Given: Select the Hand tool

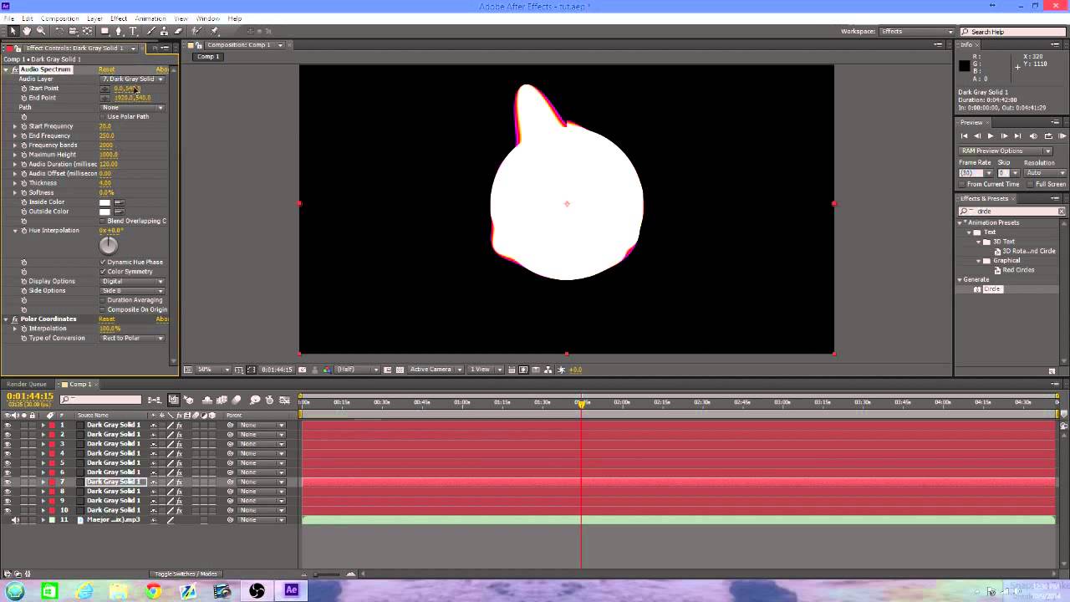Looking at the screenshot, I should point(27,31).
